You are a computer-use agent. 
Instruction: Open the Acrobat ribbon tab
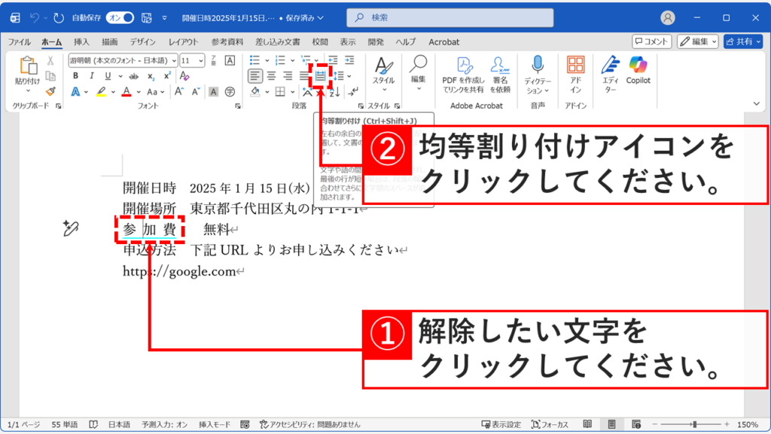[x=443, y=42]
